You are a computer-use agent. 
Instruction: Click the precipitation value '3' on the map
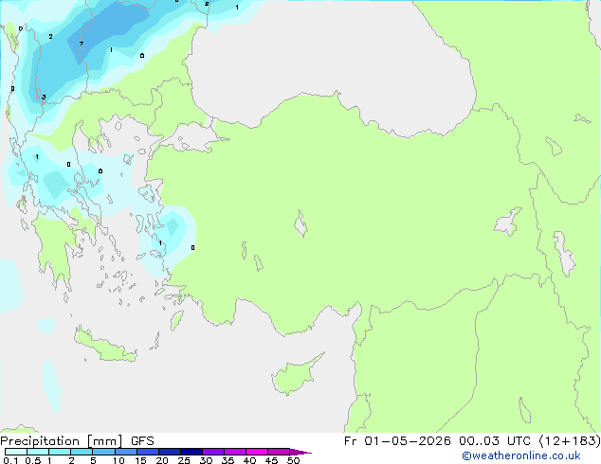pyautogui.click(x=44, y=97)
